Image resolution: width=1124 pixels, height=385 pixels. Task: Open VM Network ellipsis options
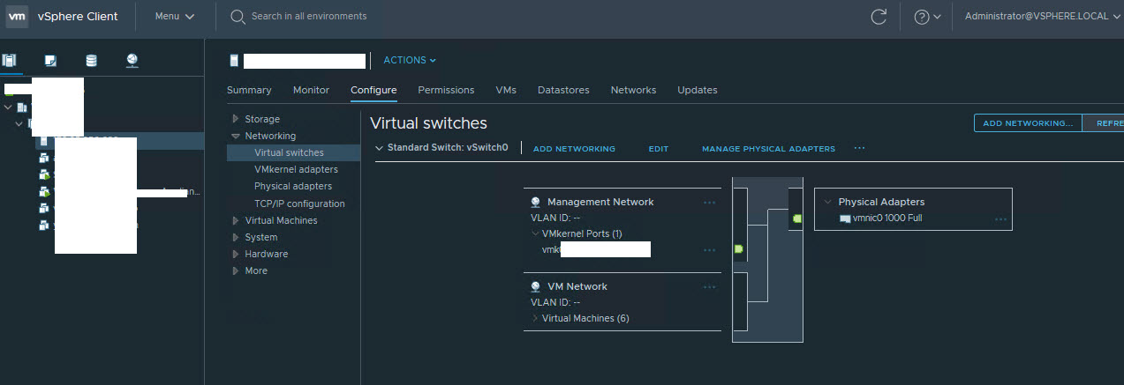point(709,287)
